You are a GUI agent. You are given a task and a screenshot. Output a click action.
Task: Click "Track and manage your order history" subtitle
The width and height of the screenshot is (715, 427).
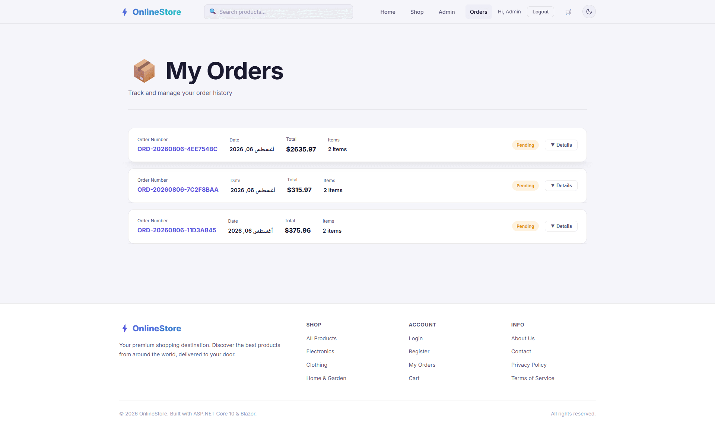pos(180,93)
